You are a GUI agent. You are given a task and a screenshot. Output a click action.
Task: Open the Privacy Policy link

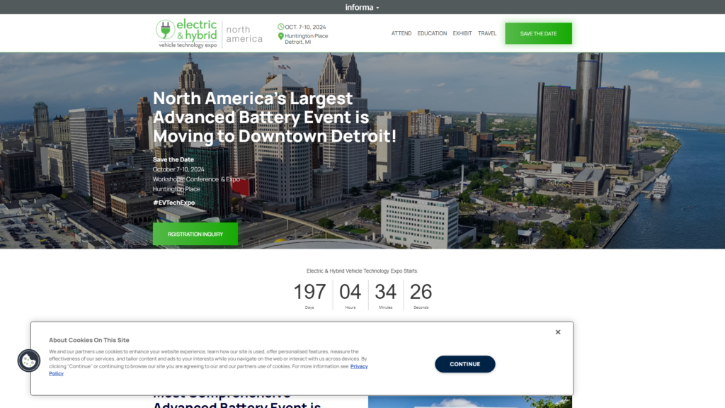pos(359,366)
